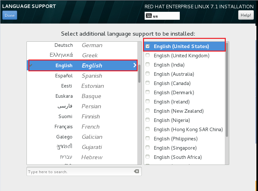Check the English (Ireland) option
Viewport: 258px width, 191px height.
pos(148,102)
